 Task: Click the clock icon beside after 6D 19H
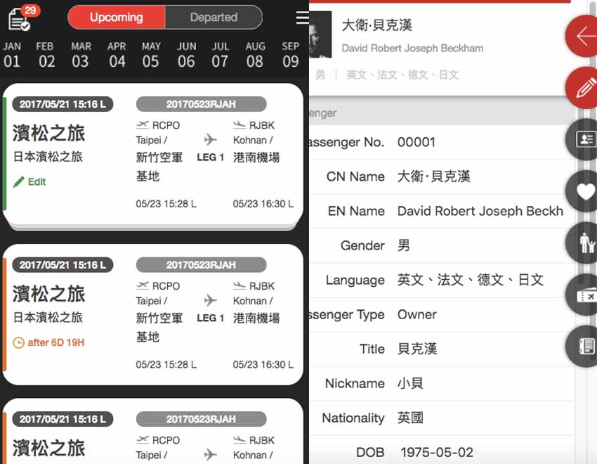tap(19, 342)
